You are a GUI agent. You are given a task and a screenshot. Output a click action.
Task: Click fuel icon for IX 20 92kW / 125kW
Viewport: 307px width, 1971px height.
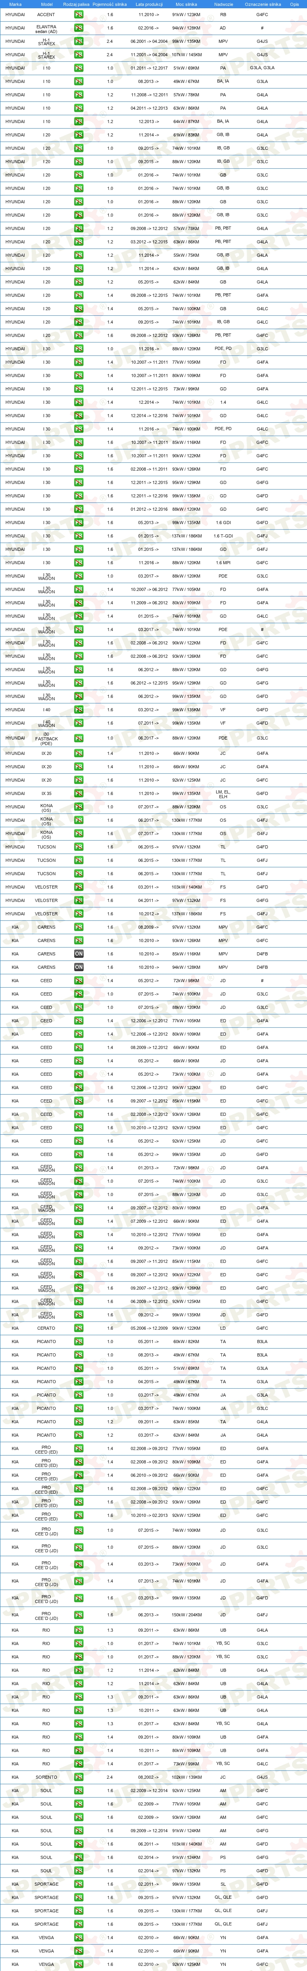[x=79, y=780]
